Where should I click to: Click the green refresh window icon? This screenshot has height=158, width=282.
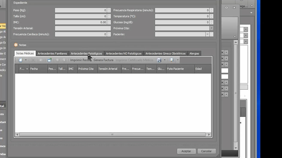pyautogui.click(x=50, y=60)
